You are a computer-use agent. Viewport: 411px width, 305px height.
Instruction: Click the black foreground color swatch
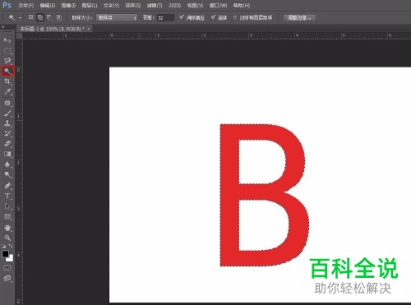5,254
